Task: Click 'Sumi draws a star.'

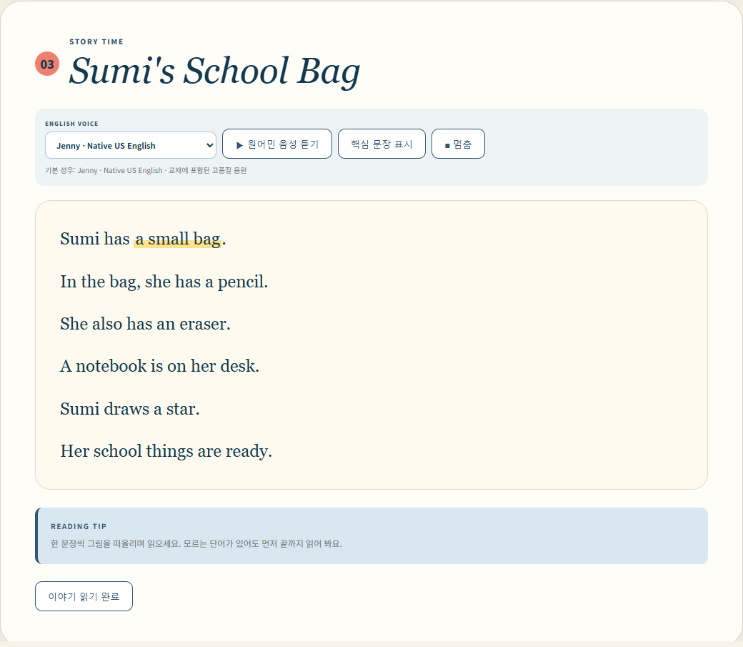Action: point(130,408)
